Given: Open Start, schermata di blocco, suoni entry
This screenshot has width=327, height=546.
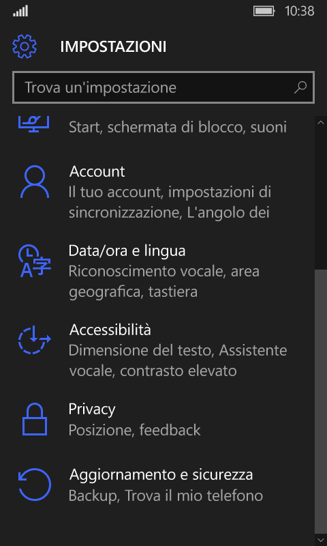Looking at the screenshot, I should coord(163,127).
